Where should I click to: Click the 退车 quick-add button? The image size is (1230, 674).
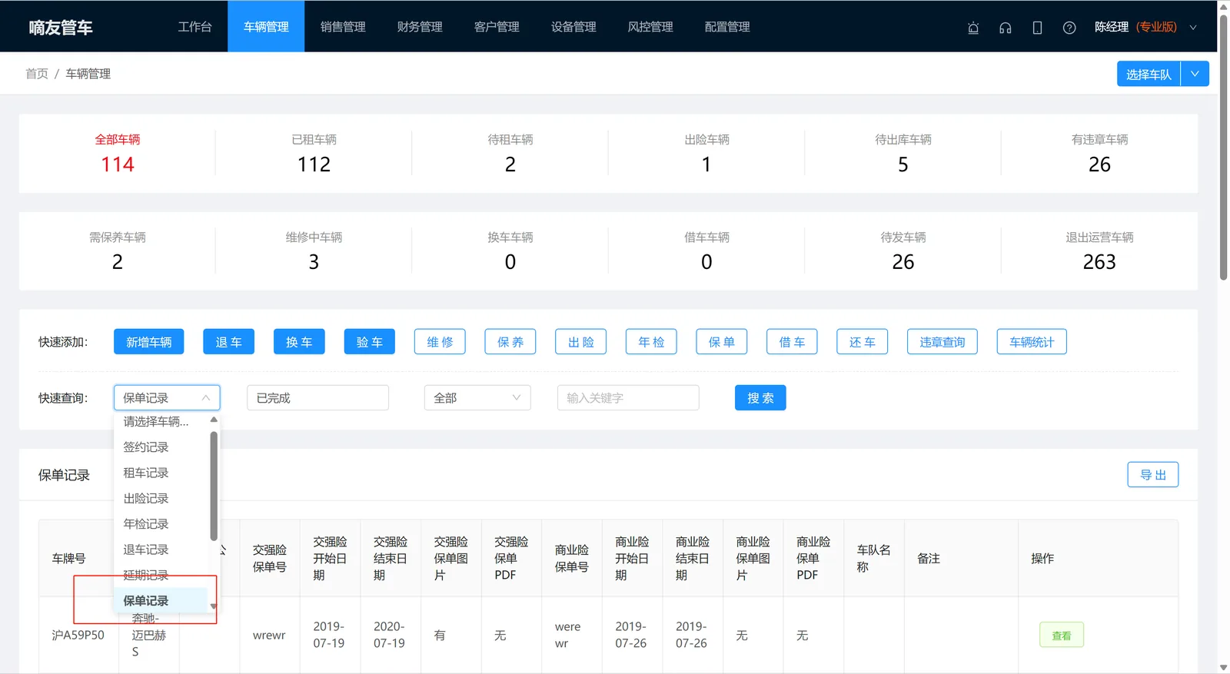coord(228,342)
